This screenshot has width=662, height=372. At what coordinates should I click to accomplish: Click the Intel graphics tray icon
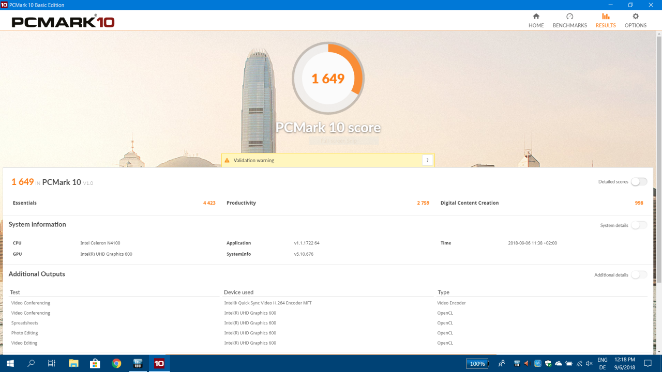click(x=538, y=363)
